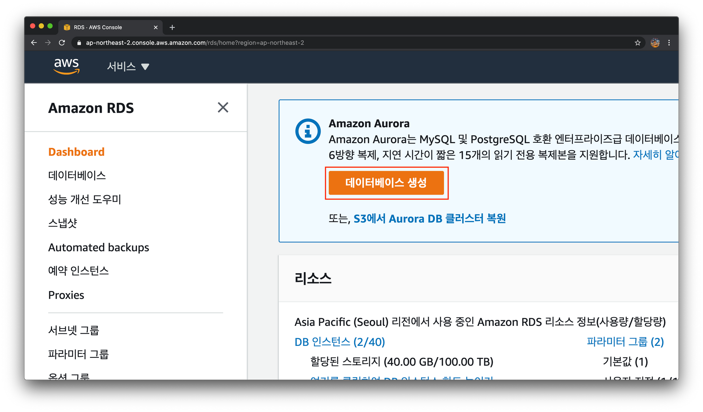
Task: Click the 자세히 알아보기 link
Action: (656, 155)
